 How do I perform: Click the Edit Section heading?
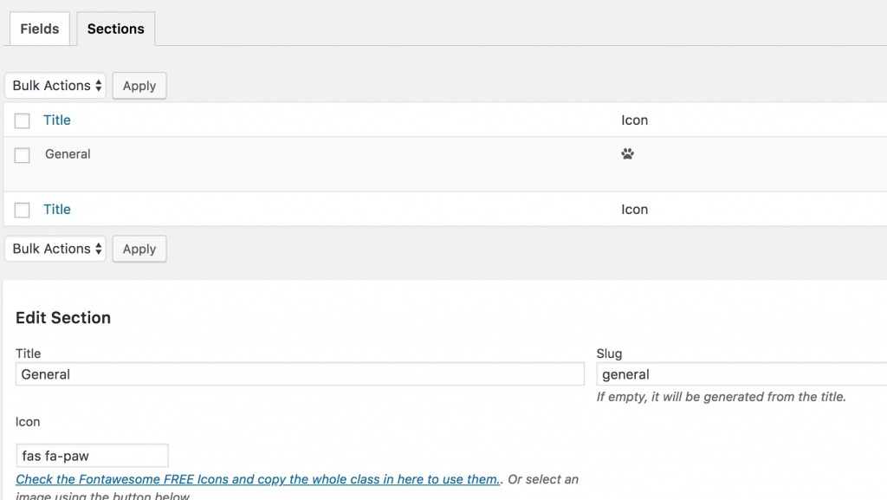pos(63,318)
